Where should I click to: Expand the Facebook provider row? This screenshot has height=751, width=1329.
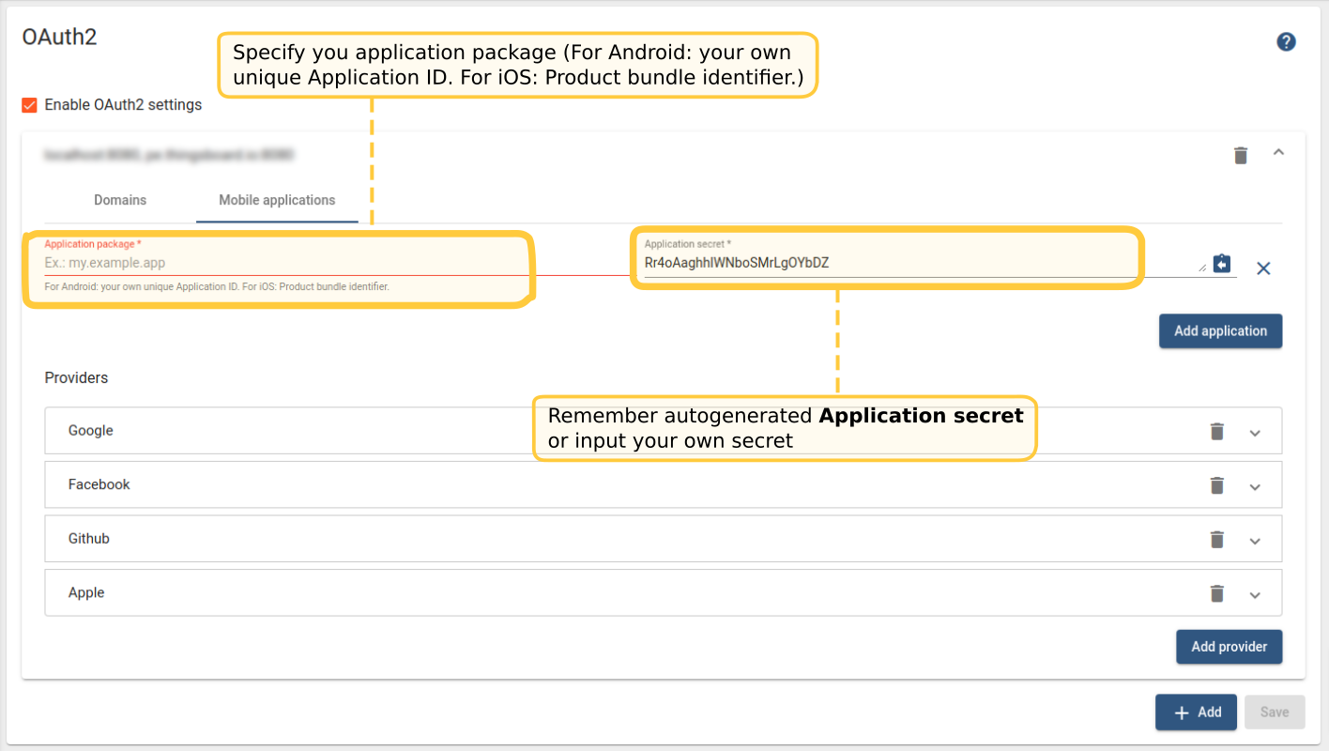pyautogui.click(x=1255, y=487)
